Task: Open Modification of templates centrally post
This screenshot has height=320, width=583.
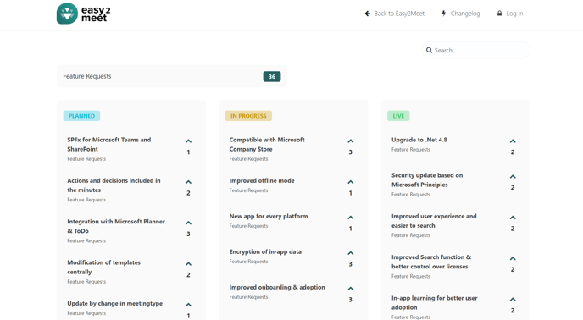Action: (x=103, y=267)
